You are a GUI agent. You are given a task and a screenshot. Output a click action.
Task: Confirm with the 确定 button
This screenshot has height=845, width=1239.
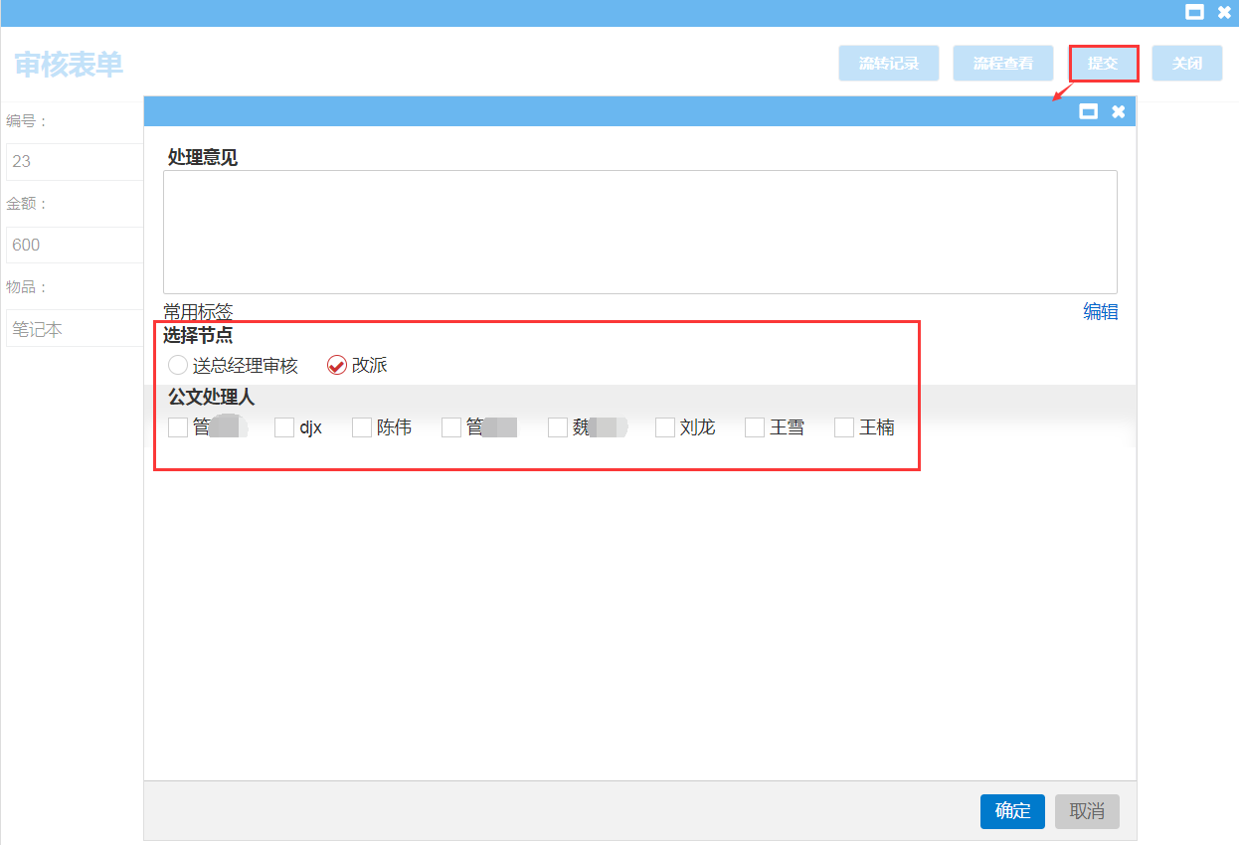(x=1012, y=811)
